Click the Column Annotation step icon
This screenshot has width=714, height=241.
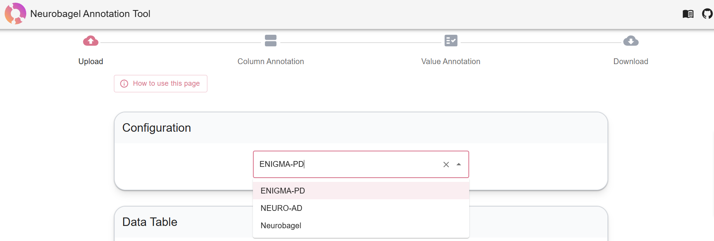point(271,41)
